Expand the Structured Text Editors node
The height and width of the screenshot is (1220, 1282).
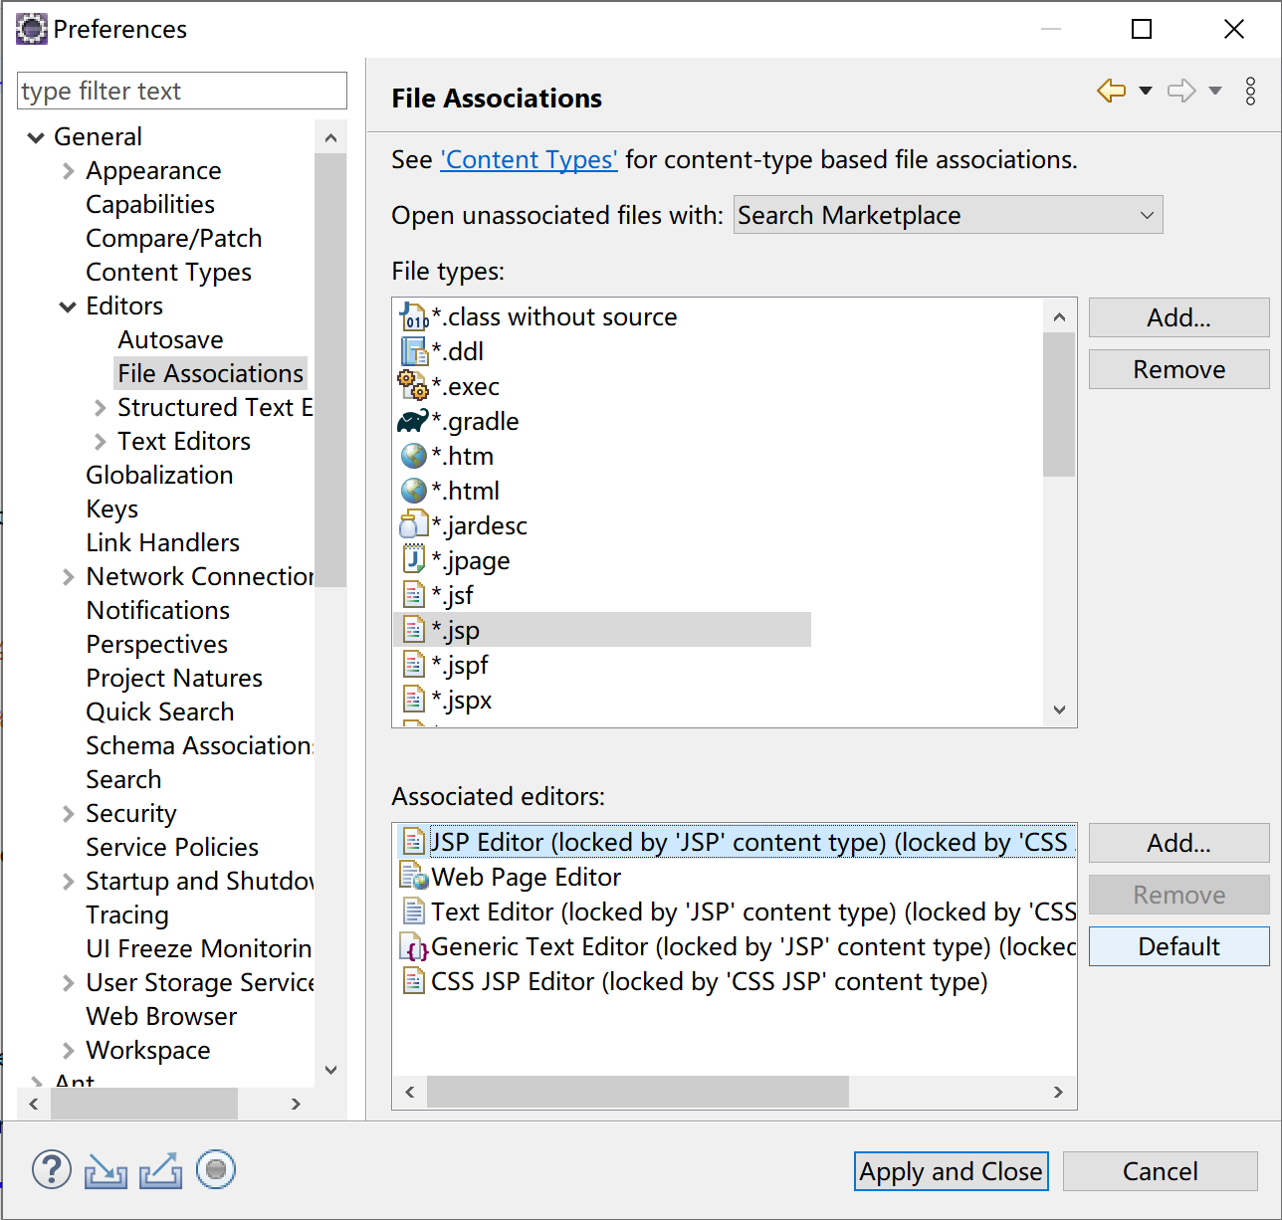click(100, 408)
